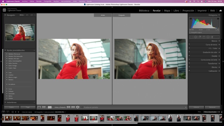Screen dimensions: 224x126
Task: Select the radial filter tool
Action: click(x=208, y=37)
